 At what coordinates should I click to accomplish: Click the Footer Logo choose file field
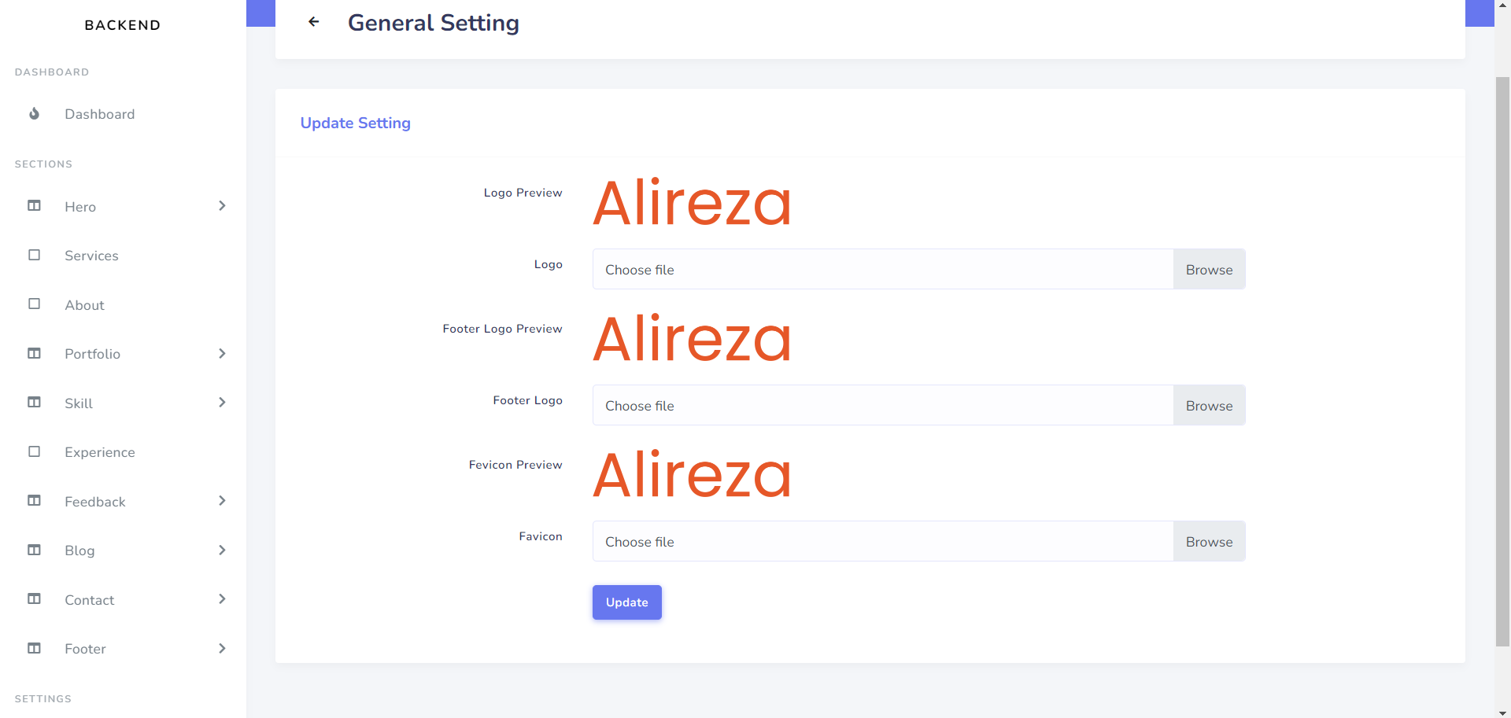pyautogui.click(x=882, y=406)
